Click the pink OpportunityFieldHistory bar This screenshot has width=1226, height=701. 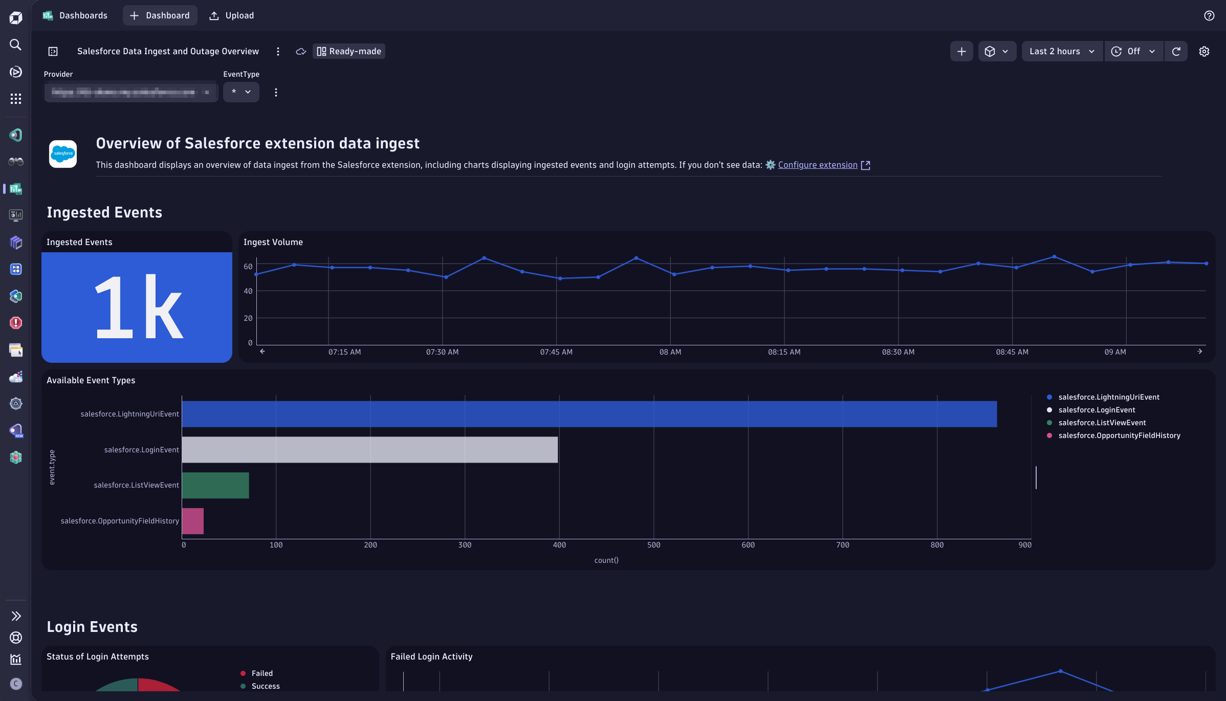193,521
